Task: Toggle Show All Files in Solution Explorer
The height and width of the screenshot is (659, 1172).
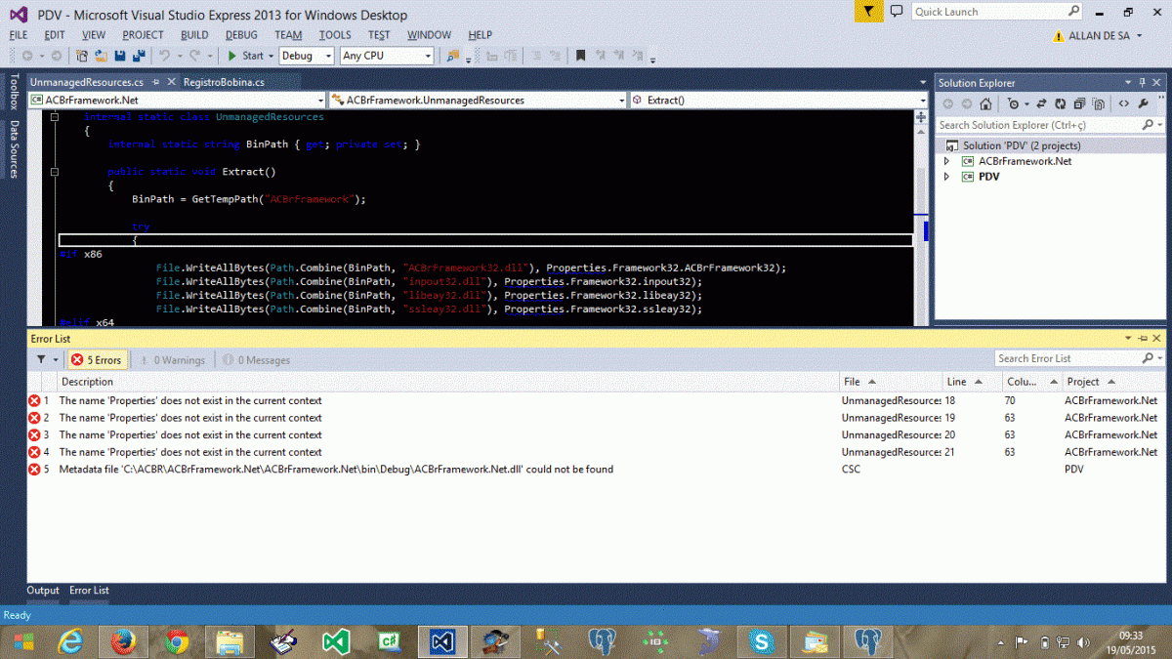Action: [1099, 104]
